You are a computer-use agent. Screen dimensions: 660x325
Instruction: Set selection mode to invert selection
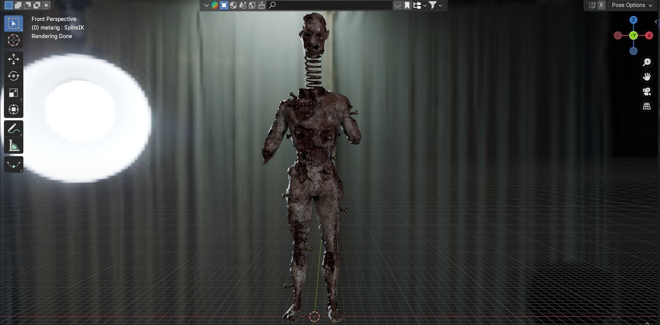click(x=37, y=5)
